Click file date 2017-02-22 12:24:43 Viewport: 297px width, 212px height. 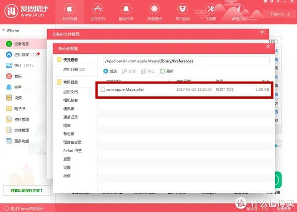coord(194,89)
